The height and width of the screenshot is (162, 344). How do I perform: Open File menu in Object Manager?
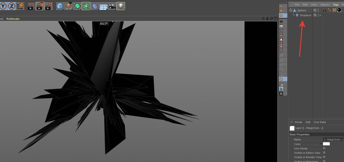click(x=297, y=5)
